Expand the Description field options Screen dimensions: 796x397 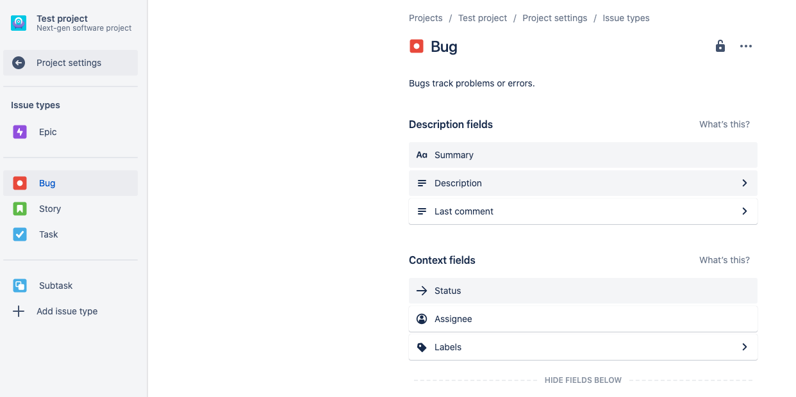point(745,182)
